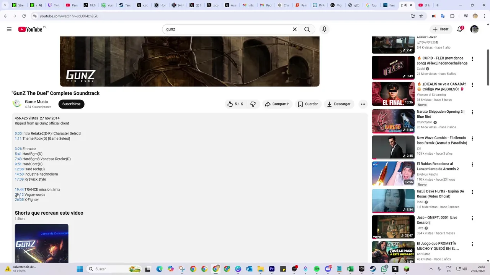Viewport: 490px width, 275px height.
Task: Open options for Jaze QNEPT Live Session
Action: coord(472,218)
